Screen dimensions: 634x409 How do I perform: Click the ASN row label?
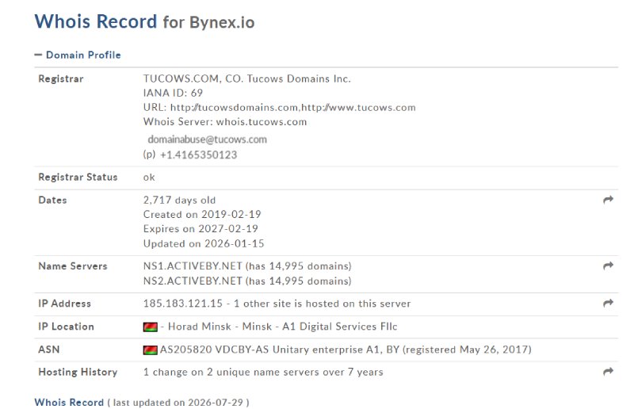pyautogui.click(x=49, y=350)
